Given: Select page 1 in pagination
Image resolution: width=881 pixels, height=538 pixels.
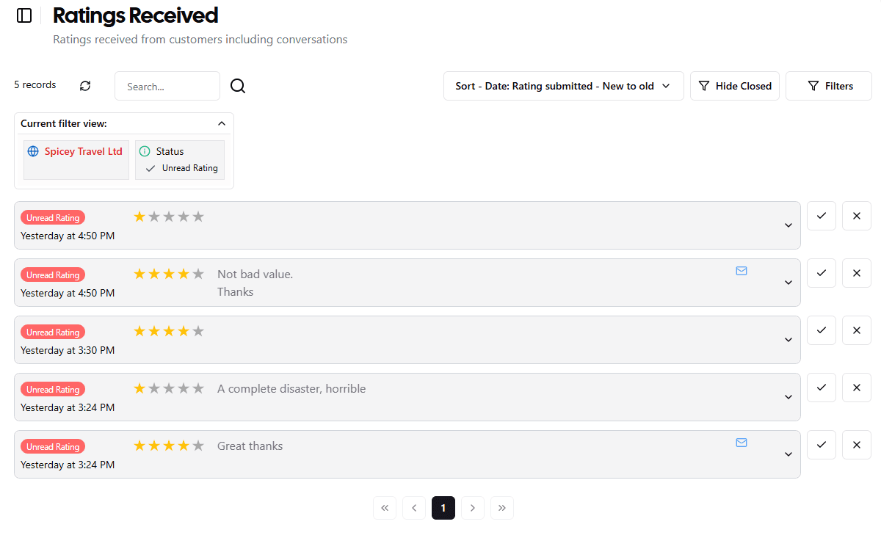Looking at the screenshot, I should pos(443,508).
